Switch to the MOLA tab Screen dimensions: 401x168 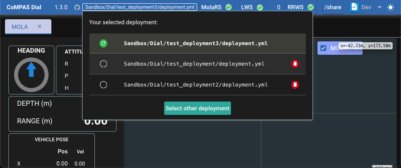click(20, 27)
